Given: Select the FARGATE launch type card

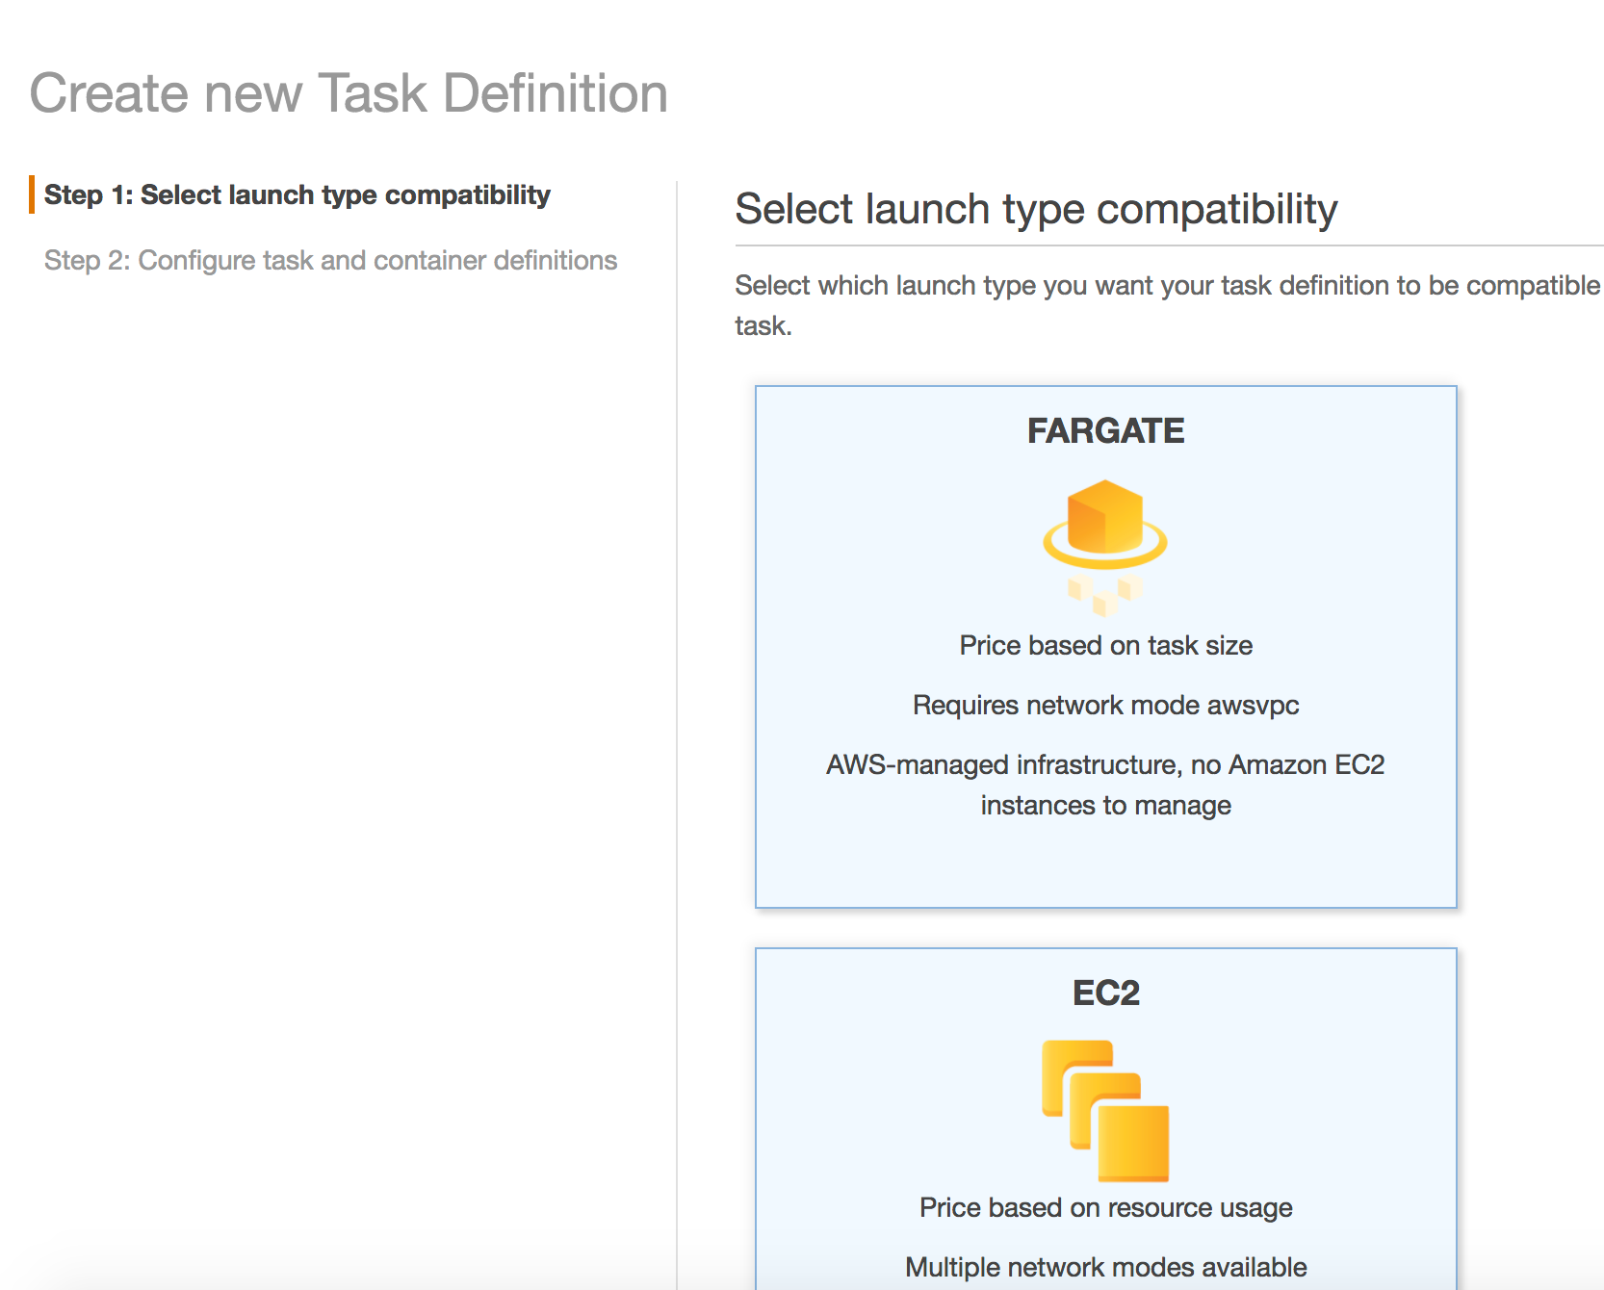Looking at the screenshot, I should 1105,646.
